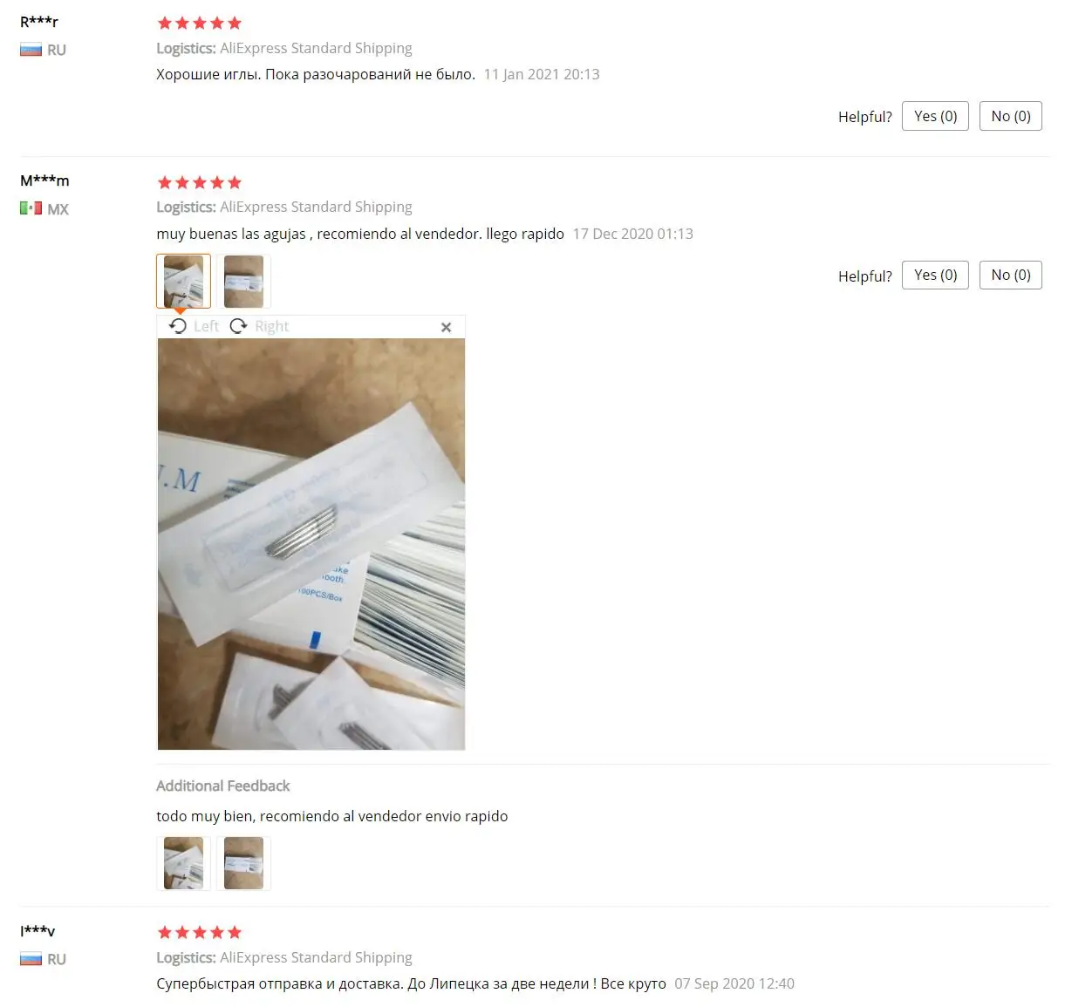
Task: Open first Additional Feedback thumbnail
Action: 183,863
